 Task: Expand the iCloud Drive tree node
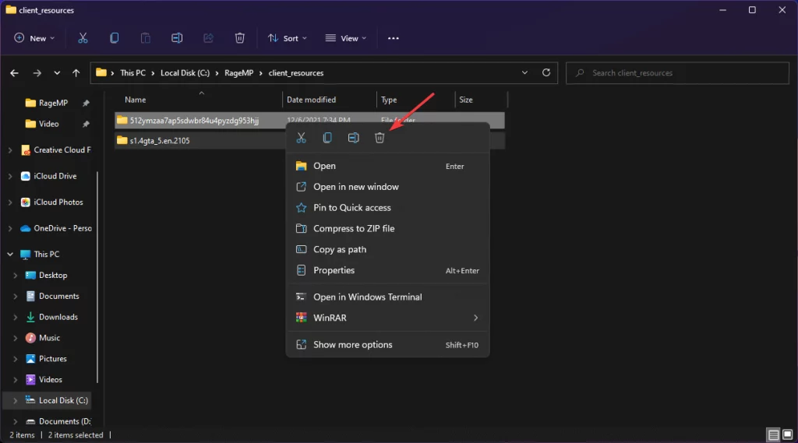(10, 176)
